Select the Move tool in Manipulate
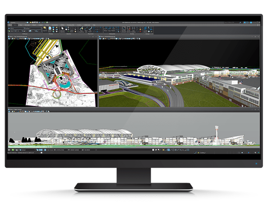 (106, 29)
